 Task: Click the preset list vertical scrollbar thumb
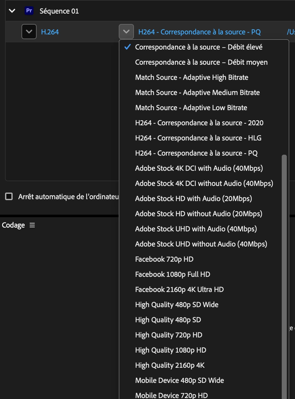tap(284, 277)
